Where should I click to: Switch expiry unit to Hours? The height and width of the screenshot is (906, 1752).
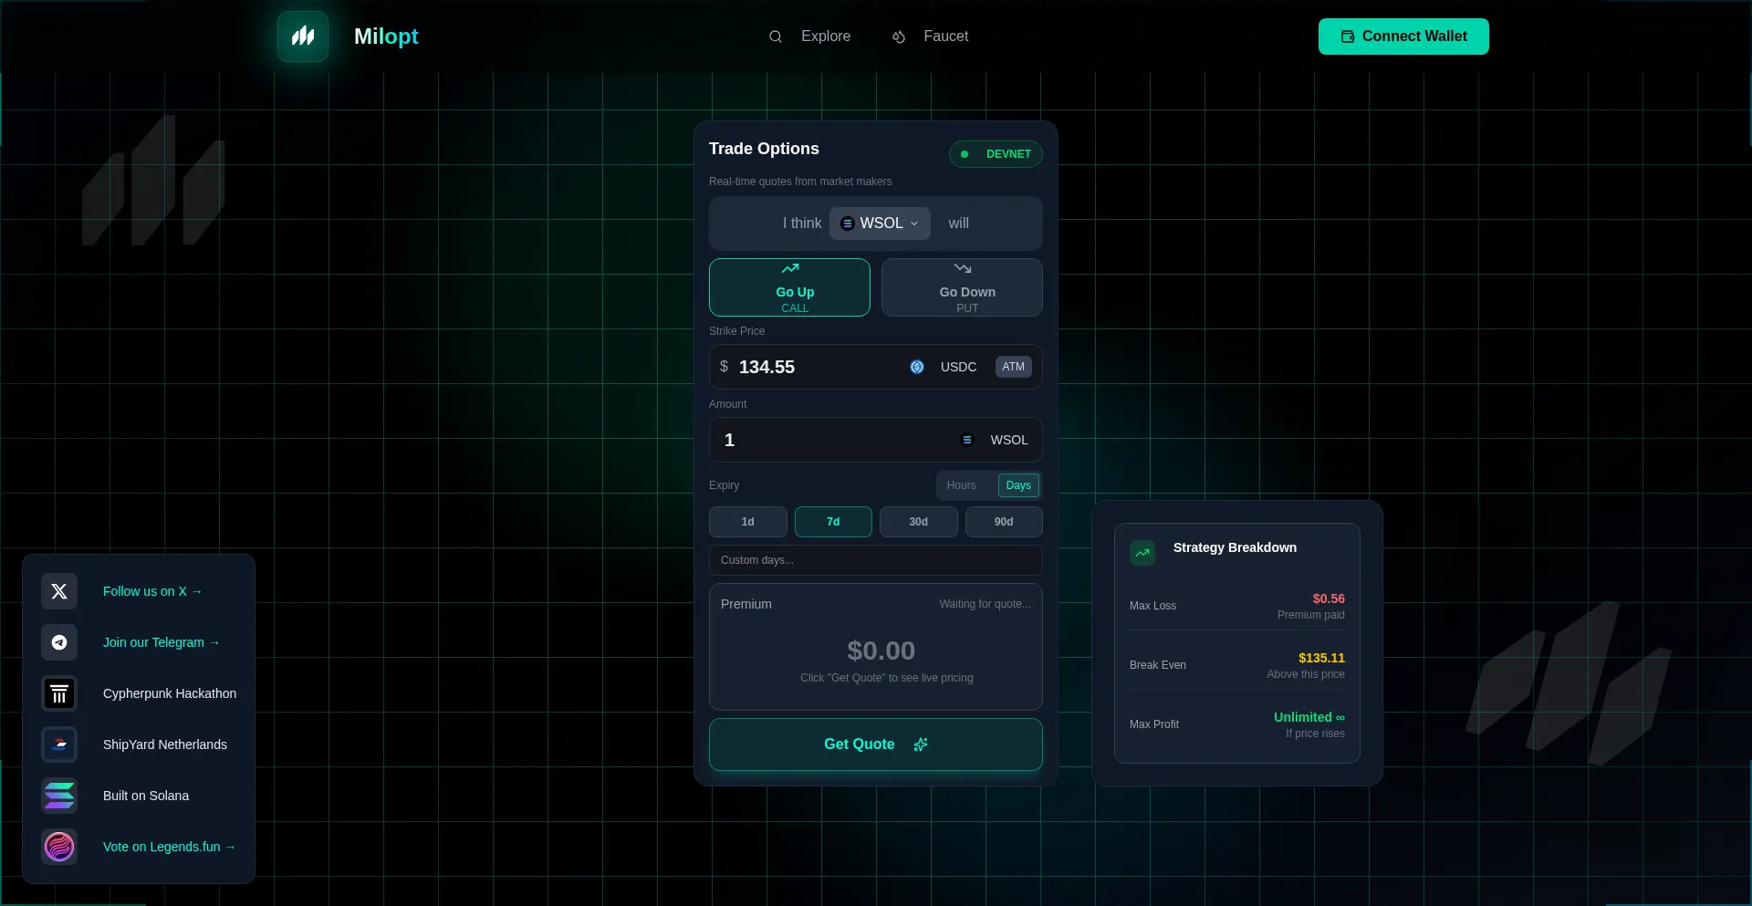coord(961,485)
